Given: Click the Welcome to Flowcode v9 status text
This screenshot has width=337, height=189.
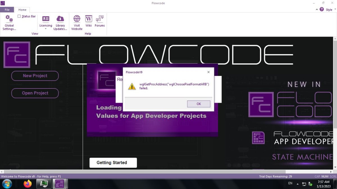Looking at the screenshot, I should [x=31, y=176].
